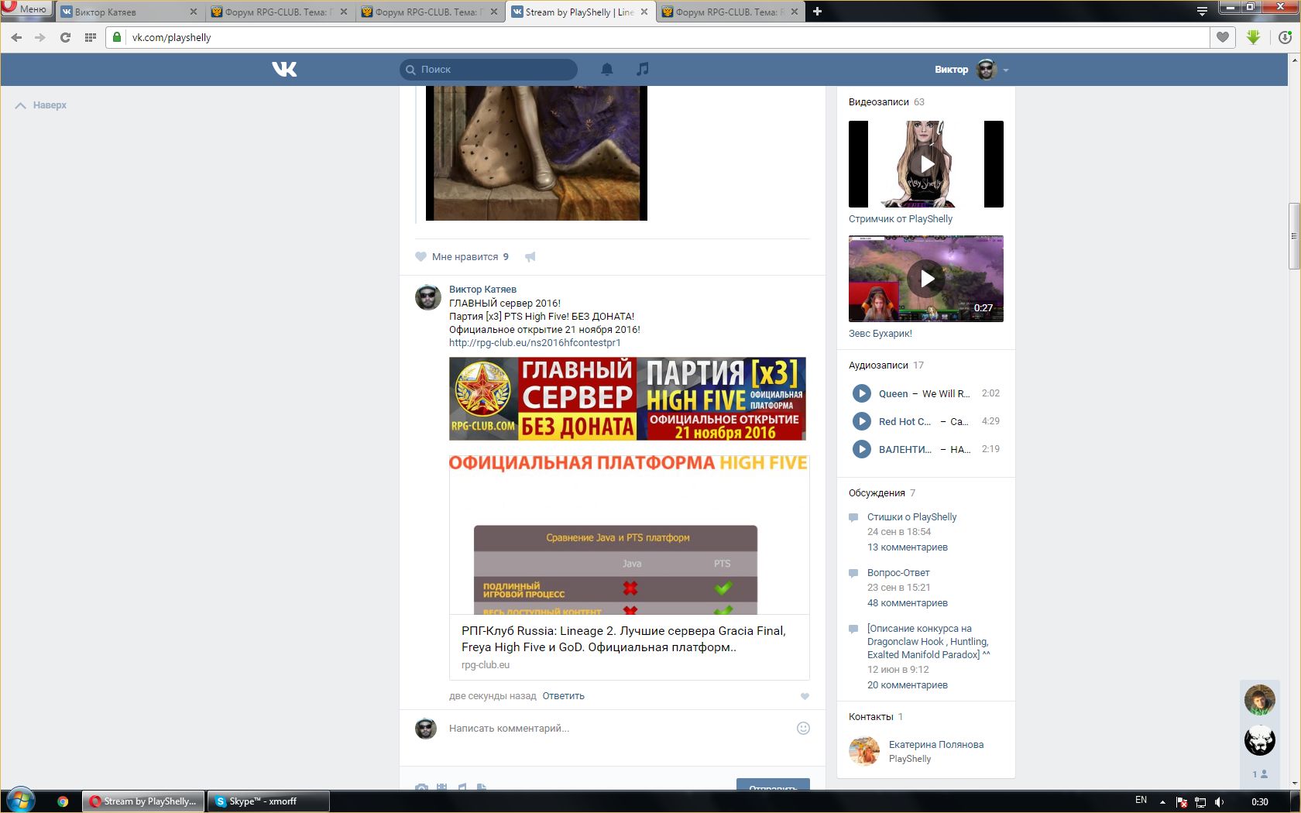1301x813 pixels.
Task: Open the EN language indicator in the taskbar
Action: pos(1141,801)
